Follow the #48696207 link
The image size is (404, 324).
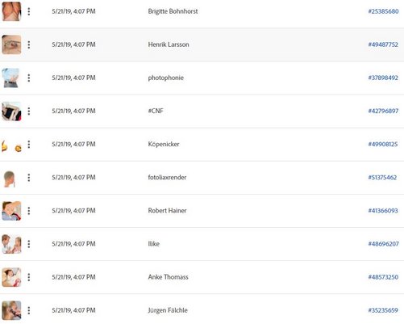pyautogui.click(x=383, y=244)
